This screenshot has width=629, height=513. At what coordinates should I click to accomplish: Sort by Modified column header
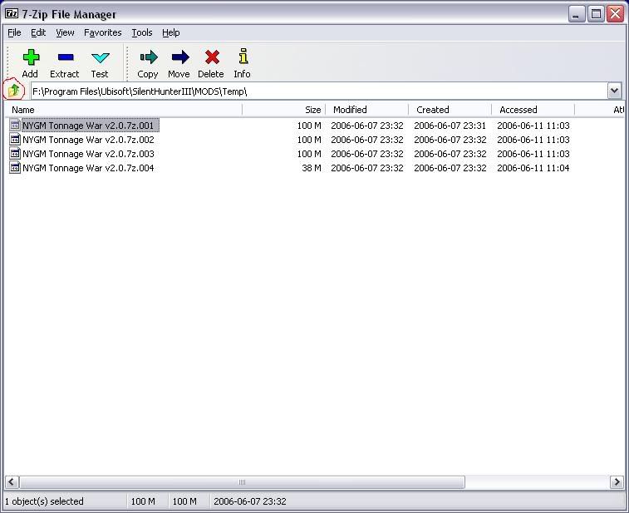(x=366, y=110)
